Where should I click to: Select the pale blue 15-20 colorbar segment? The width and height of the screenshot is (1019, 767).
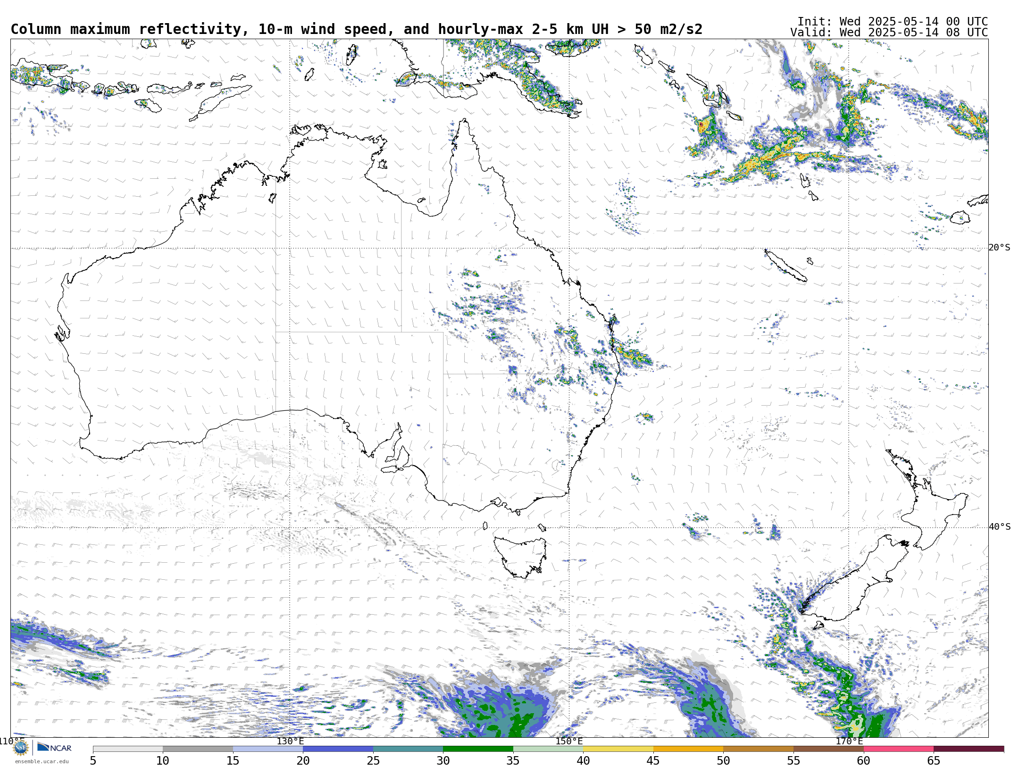point(268,749)
